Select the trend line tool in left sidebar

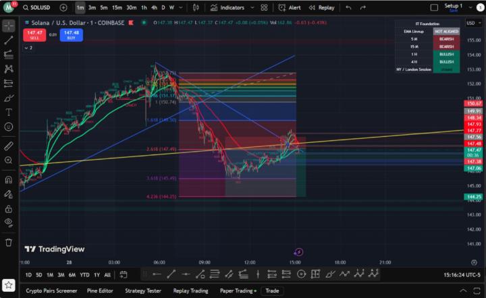coord(9,40)
